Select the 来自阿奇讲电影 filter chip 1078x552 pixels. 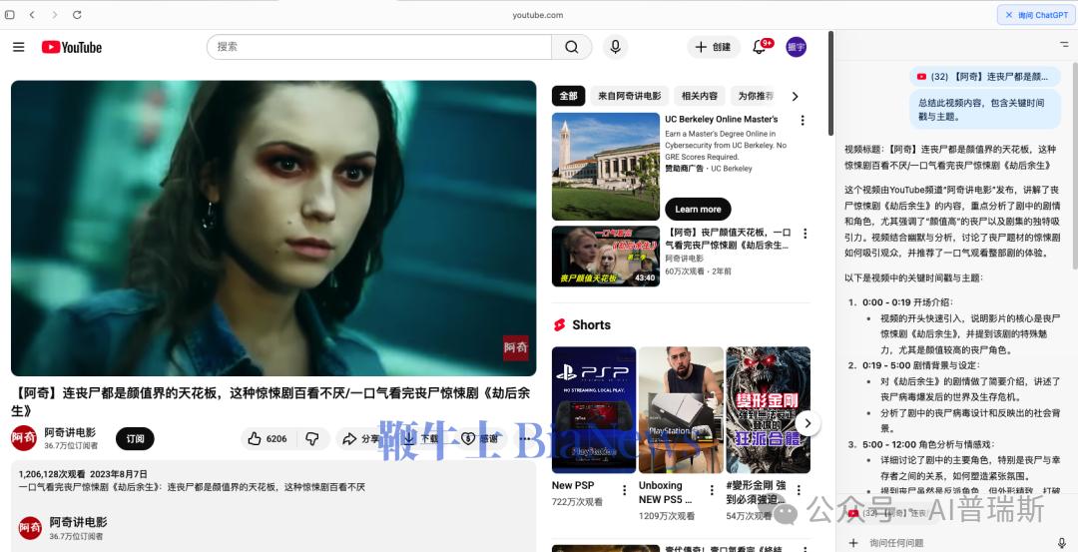[629, 96]
